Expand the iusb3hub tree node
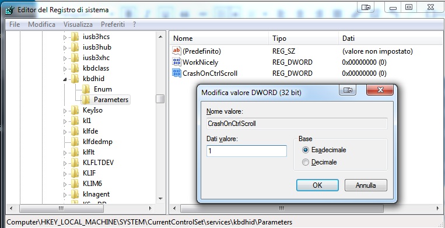Image resolution: width=445 pixels, height=228 pixels. coord(65,48)
